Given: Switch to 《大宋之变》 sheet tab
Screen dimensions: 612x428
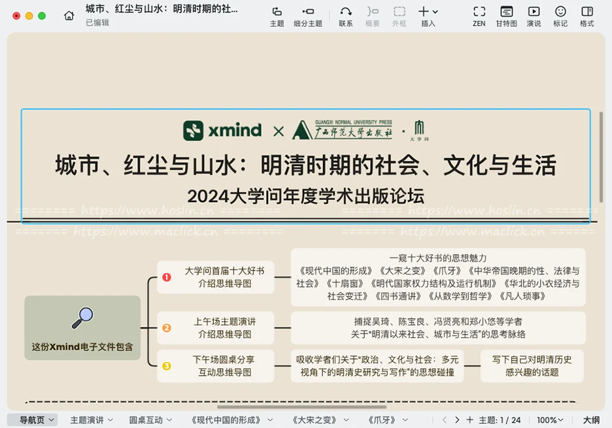Looking at the screenshot, I should [314, 420].
